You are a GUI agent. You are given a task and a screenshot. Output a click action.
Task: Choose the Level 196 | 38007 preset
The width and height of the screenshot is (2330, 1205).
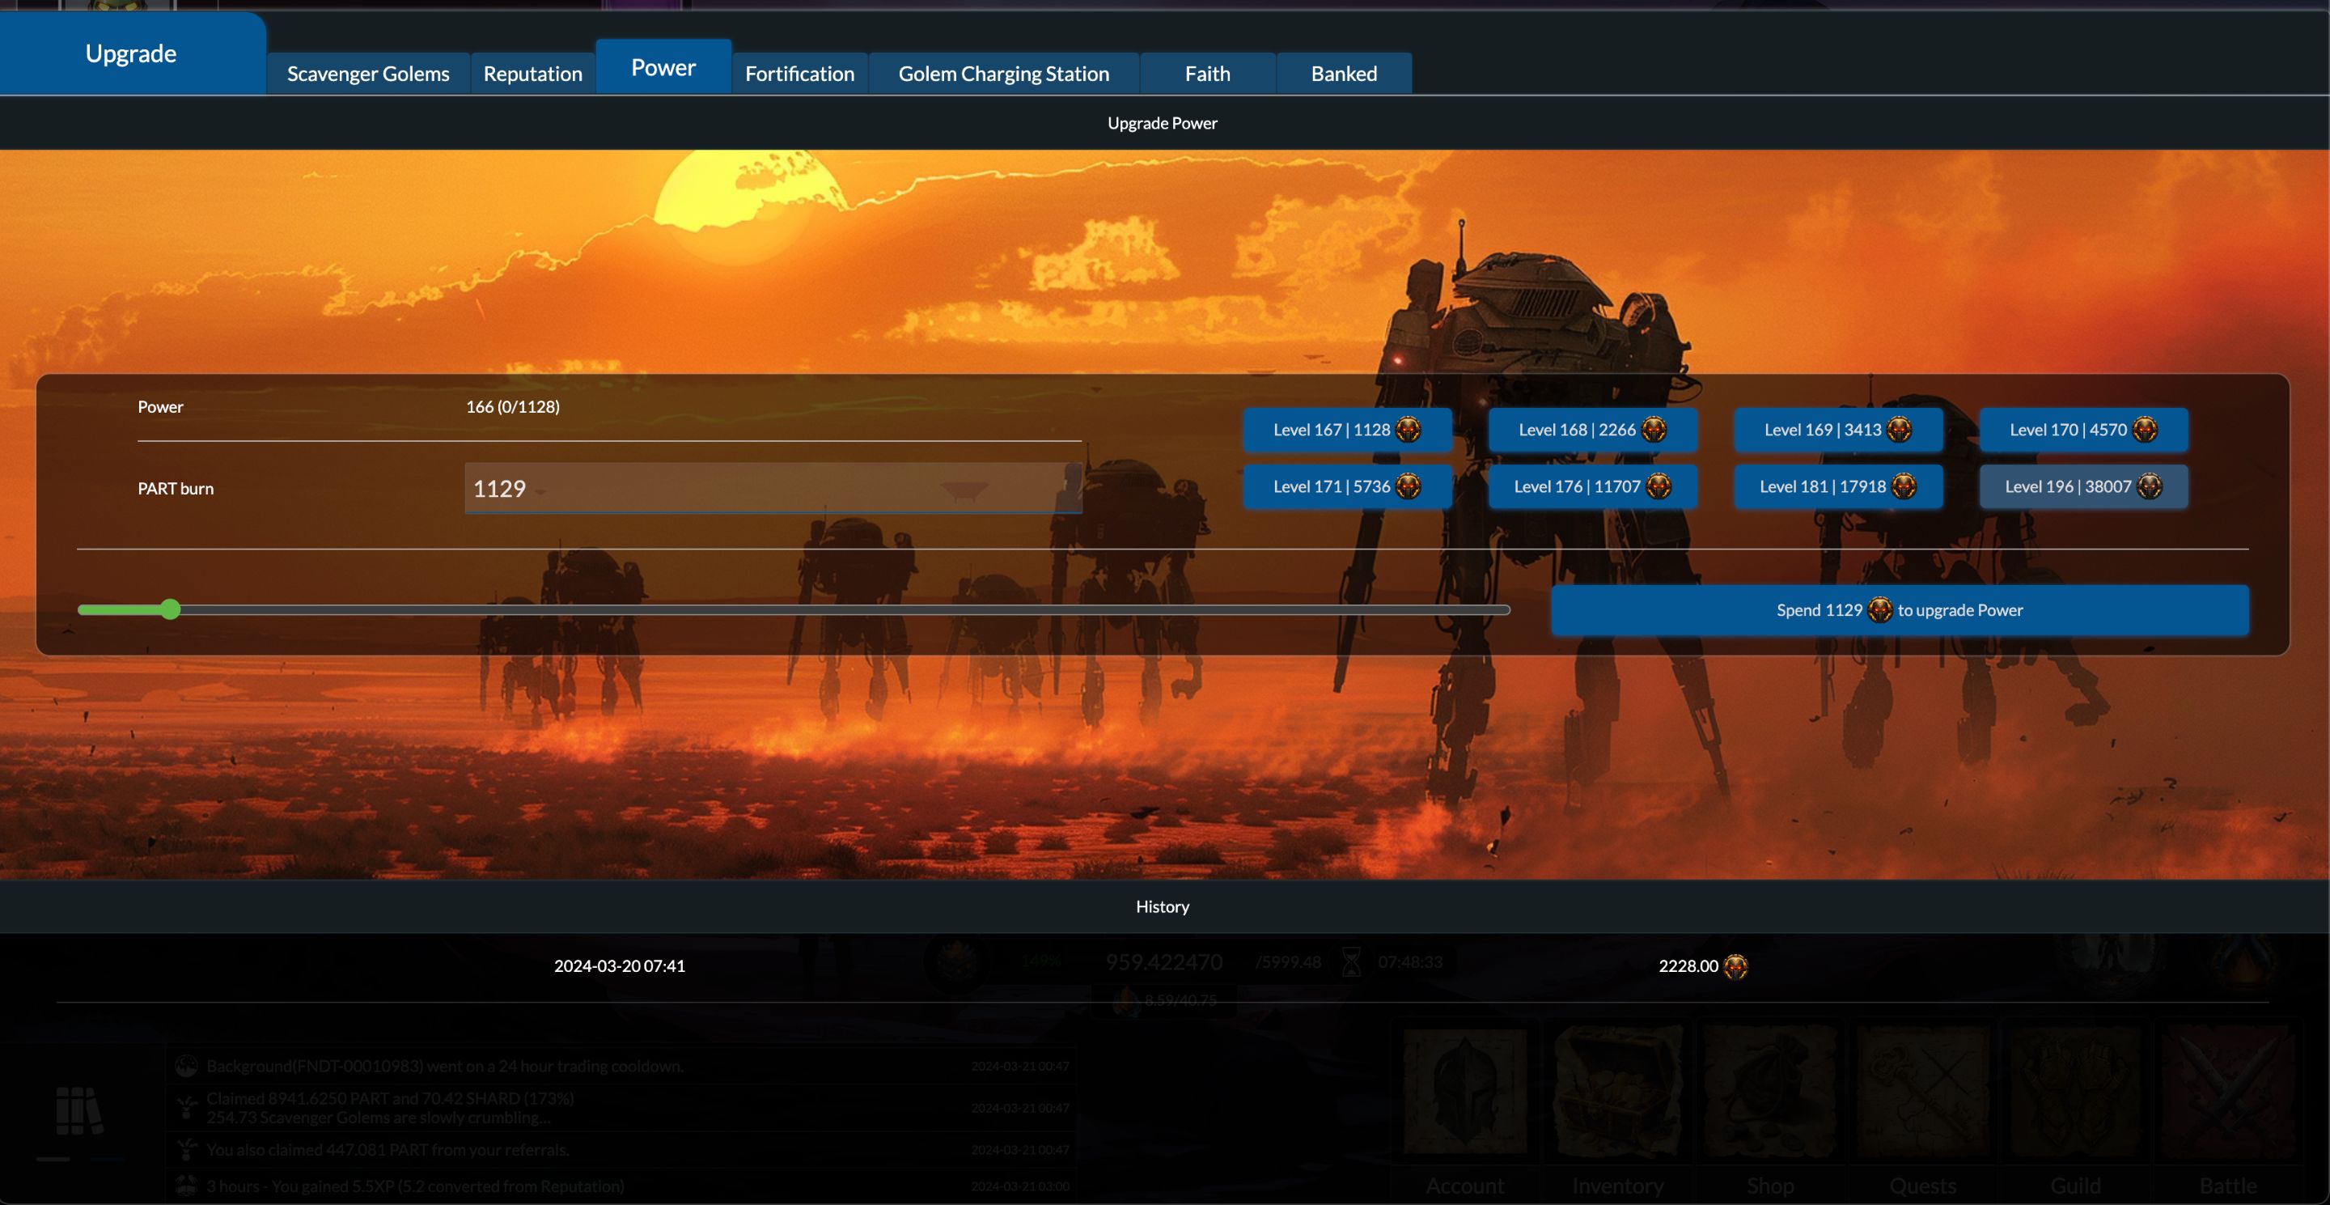(x=2084, y=486)
